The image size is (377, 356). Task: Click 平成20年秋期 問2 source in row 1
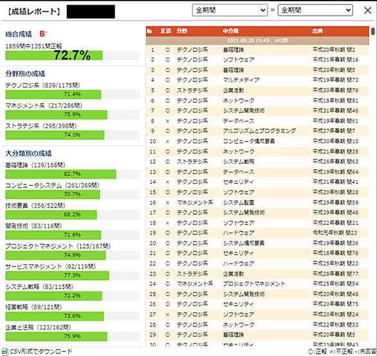(334, 49)
